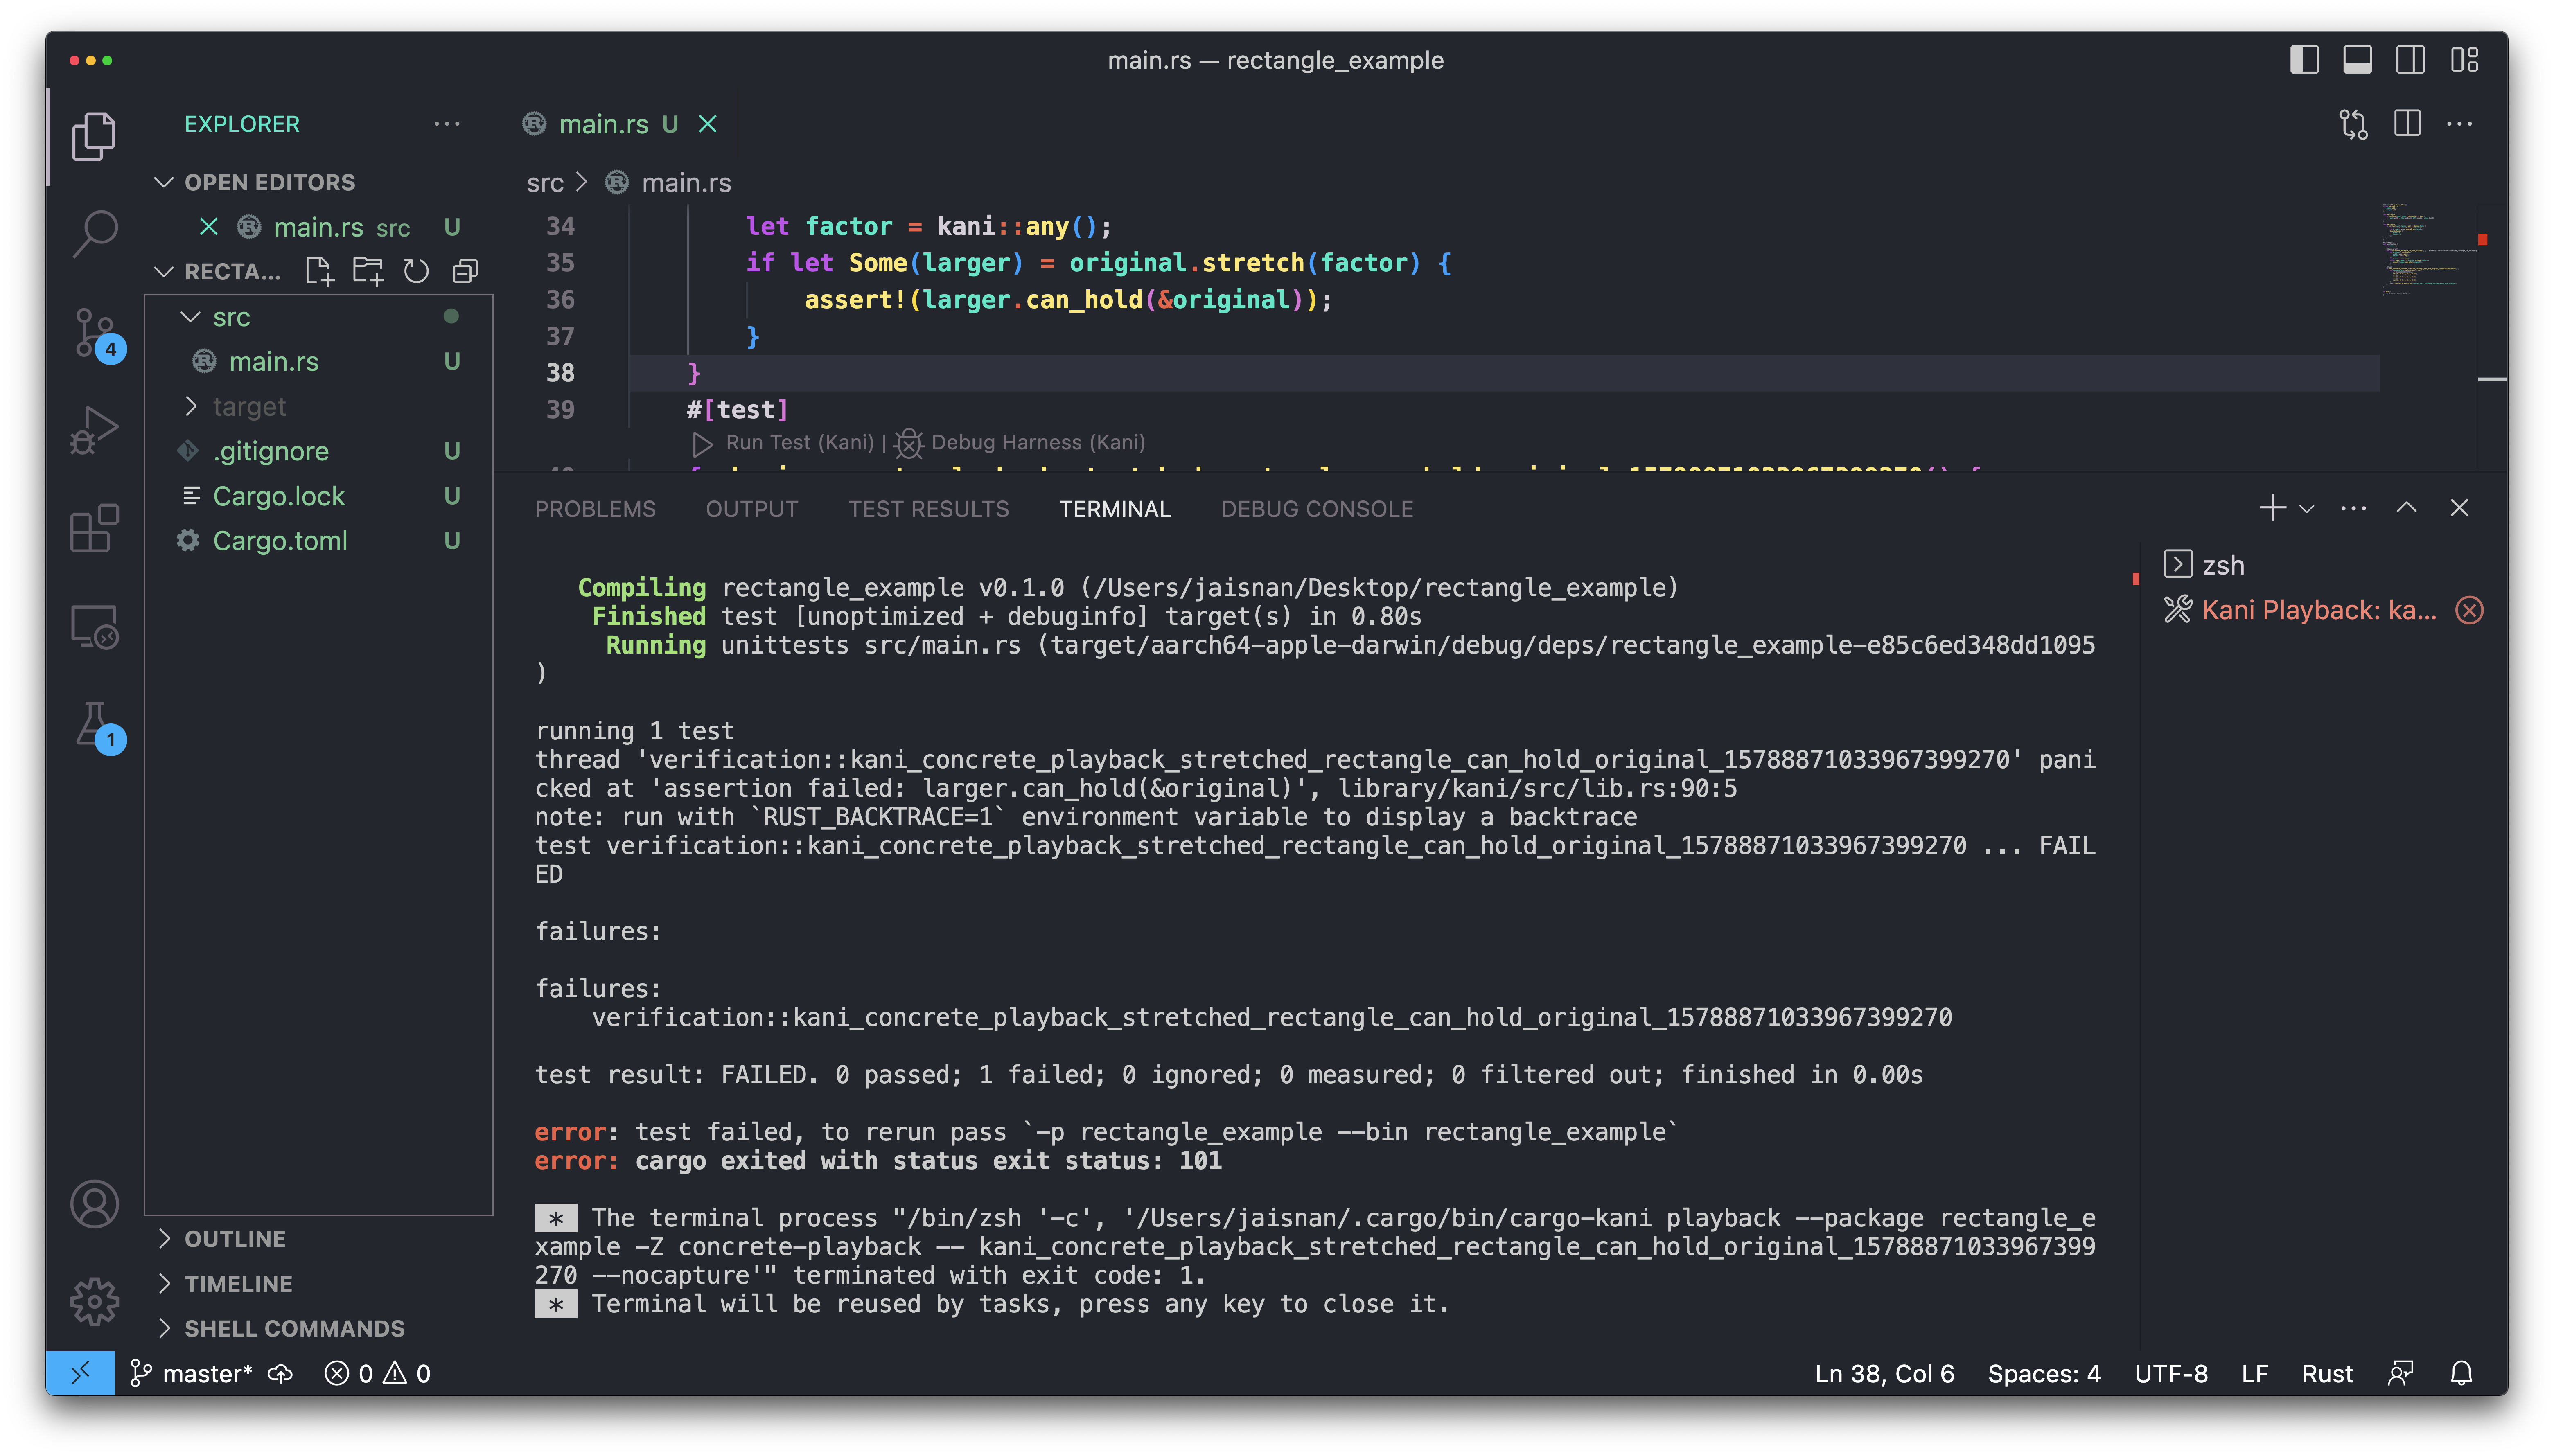Open the Remote Explorer view
2554x1456 pixels.
[x=94, y=626]
